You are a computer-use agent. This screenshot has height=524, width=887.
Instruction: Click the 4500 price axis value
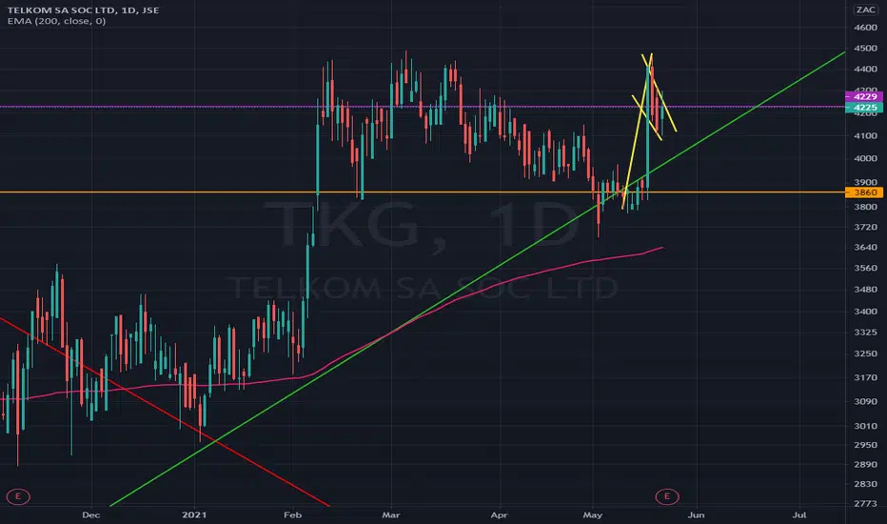pyautogui.click(x=865, y=49)
